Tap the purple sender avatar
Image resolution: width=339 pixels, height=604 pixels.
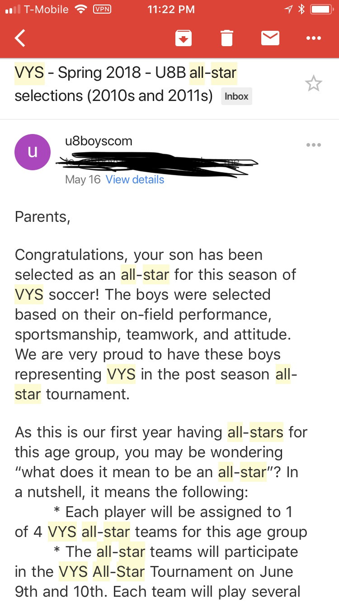[33, 152]
